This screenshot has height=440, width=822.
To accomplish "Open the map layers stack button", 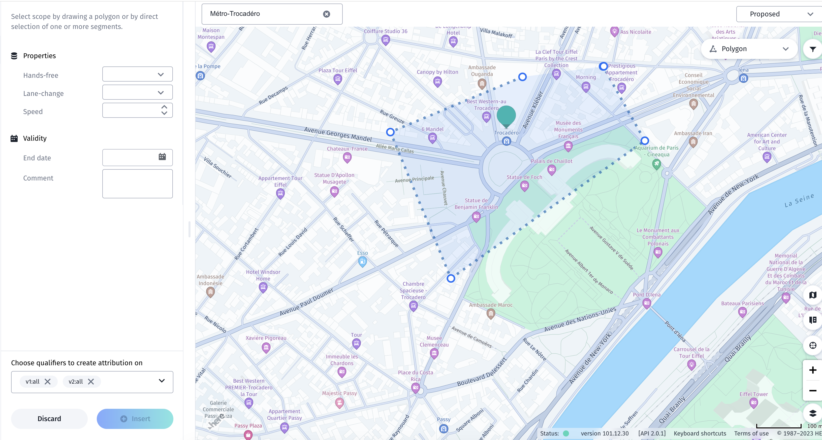I will coord(813,414).
